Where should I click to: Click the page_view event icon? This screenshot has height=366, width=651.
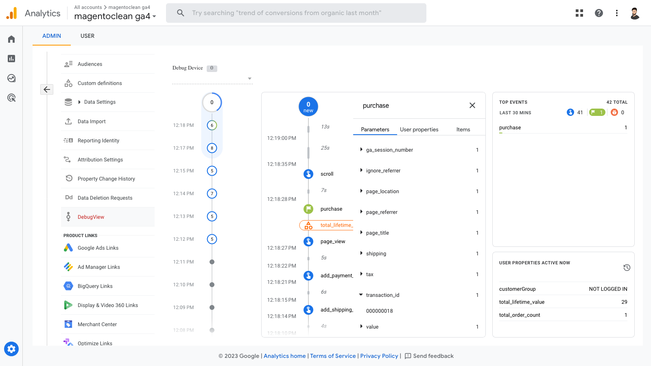[x=308, y=242]
